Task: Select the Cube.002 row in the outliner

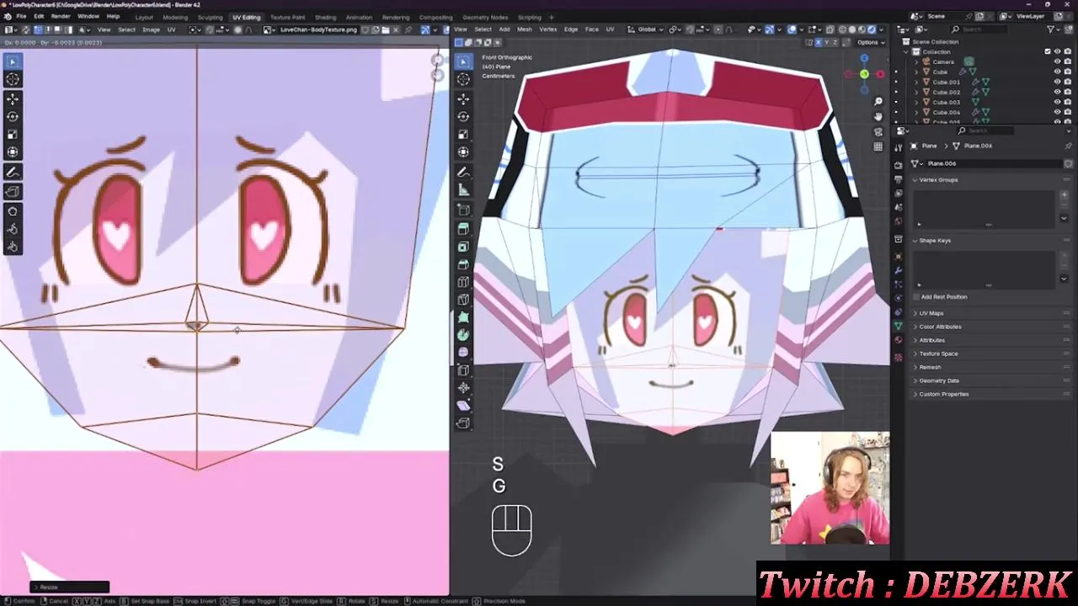Action: coord(946,92)
